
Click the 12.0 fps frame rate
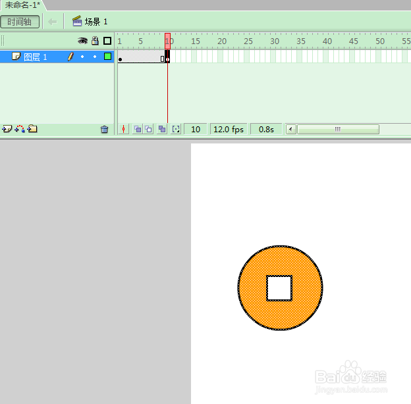click(x=229, y=129)
